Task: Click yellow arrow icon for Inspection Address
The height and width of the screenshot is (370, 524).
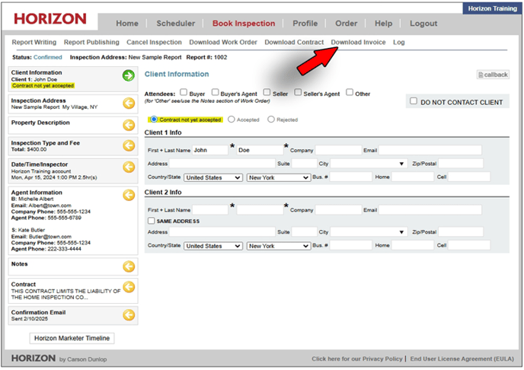Action: [x=129, y=102]
